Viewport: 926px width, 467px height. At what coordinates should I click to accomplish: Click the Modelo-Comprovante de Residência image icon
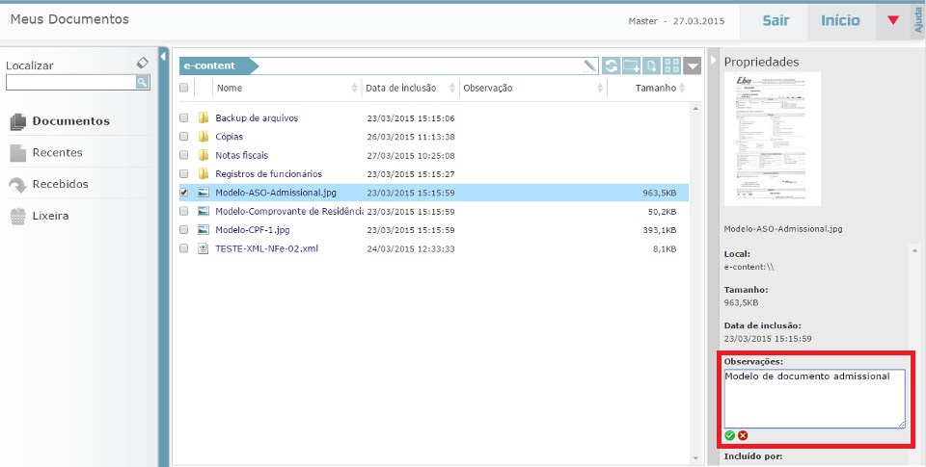[x=204, y=211]
